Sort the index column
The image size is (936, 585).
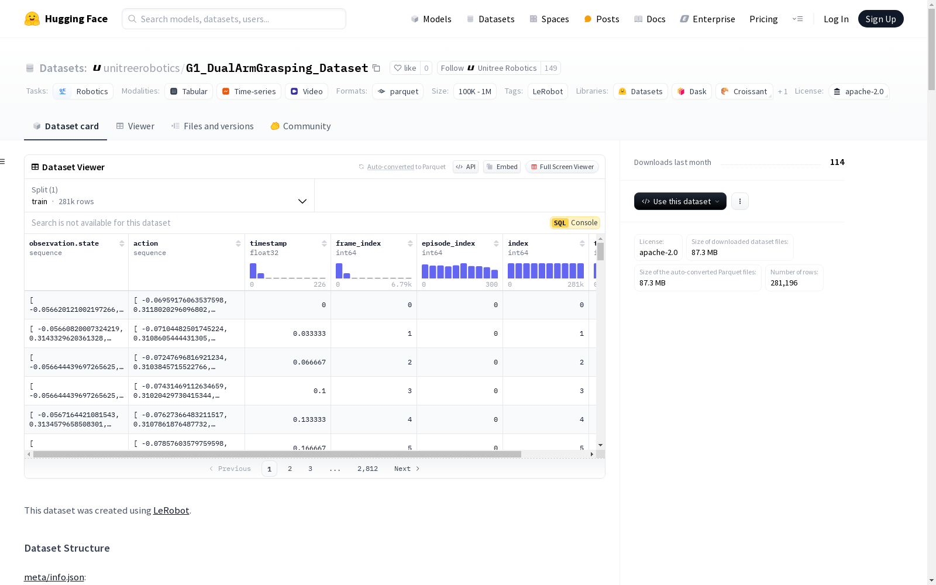pos(582,243)
